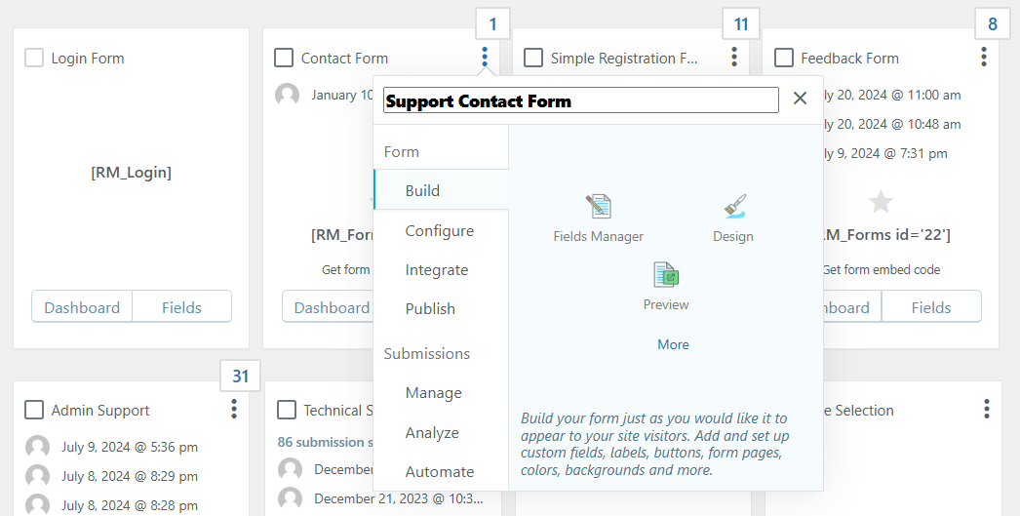1020x516 pixels.
Task: Close the form popup with the X icon
Action: (x=800, y=99)
